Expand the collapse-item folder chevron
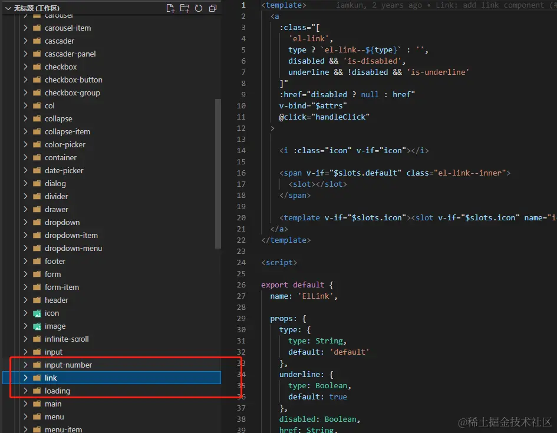 coord(25,132)
